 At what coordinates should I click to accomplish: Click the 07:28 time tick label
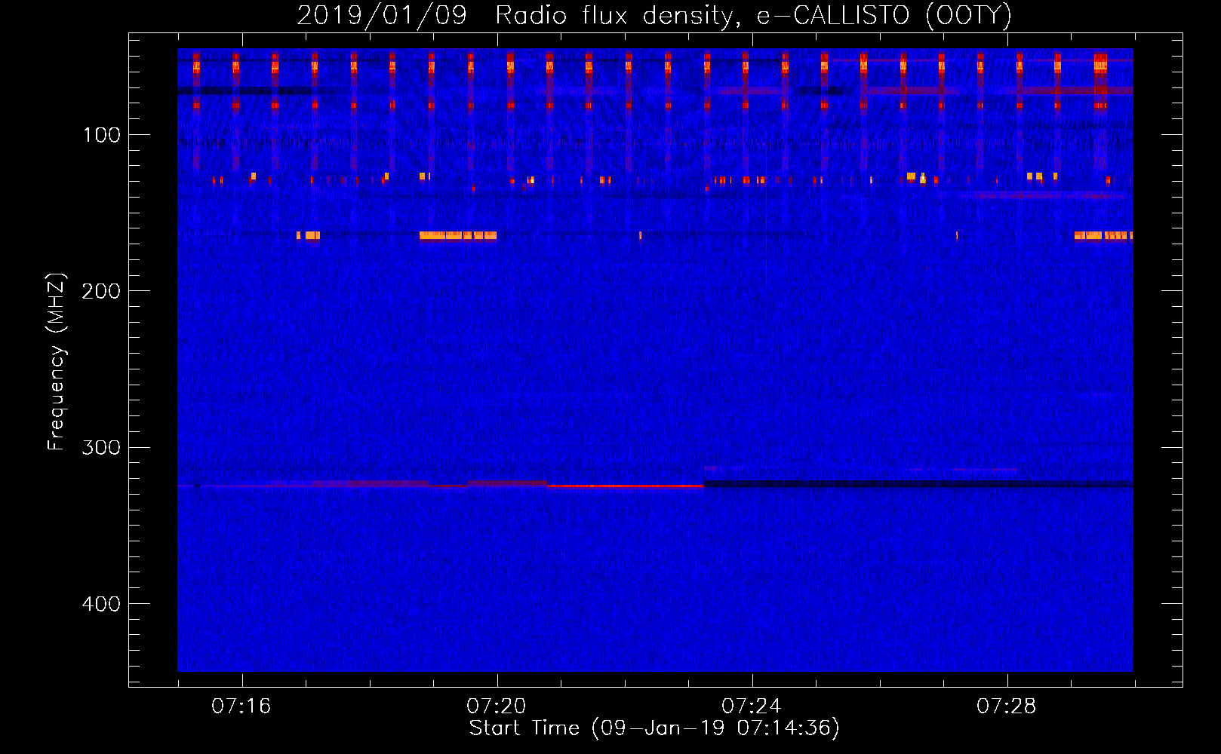1007,706
